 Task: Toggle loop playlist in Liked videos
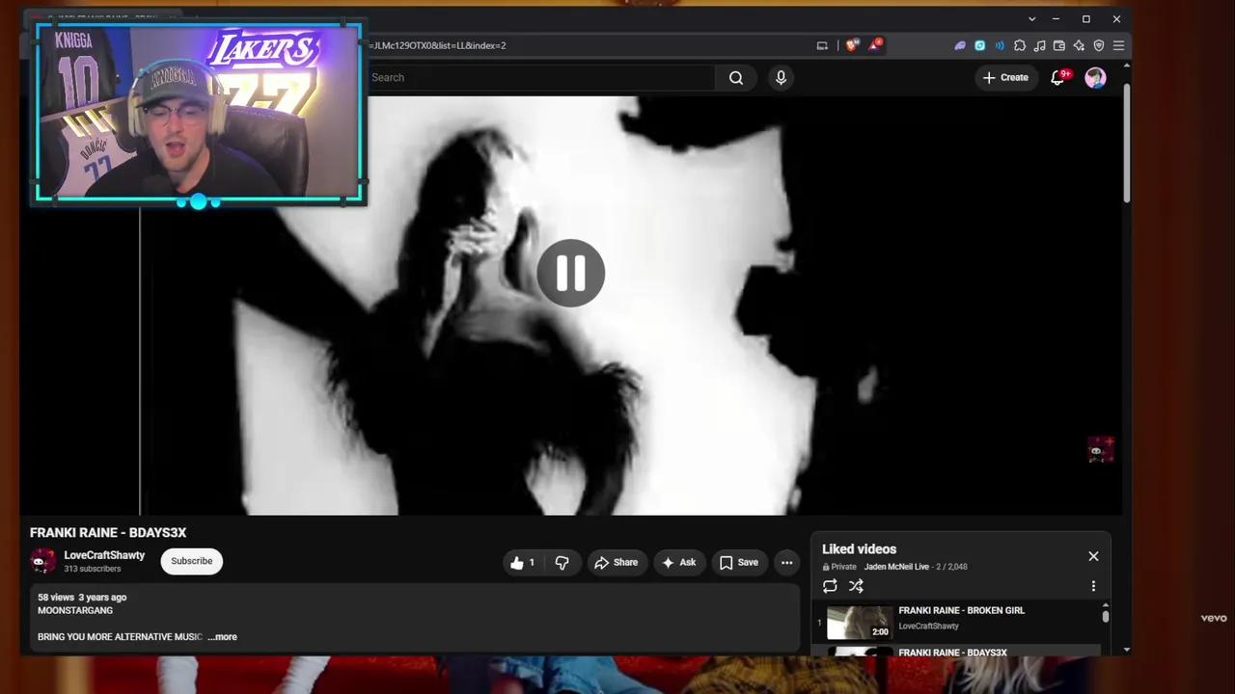pyautogui.click(x=830, y=586)
